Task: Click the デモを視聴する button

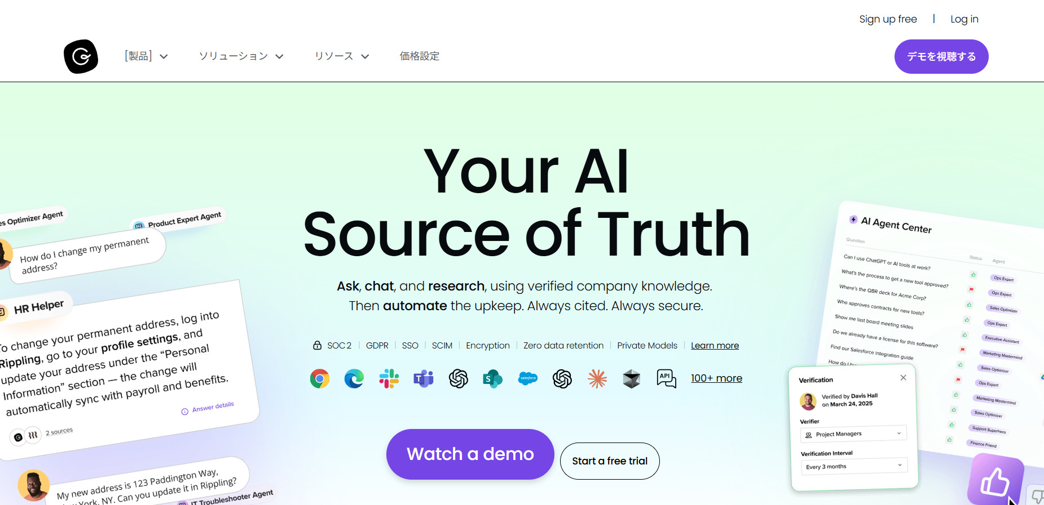Action: 941,56
